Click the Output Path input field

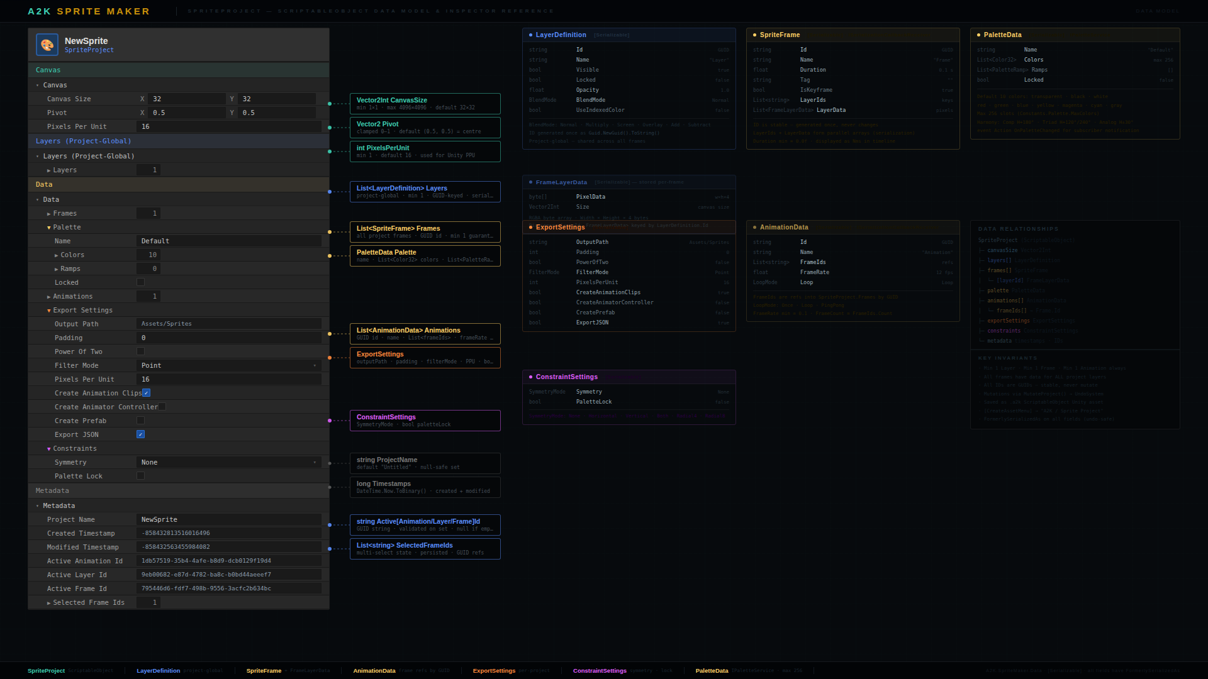228,324
